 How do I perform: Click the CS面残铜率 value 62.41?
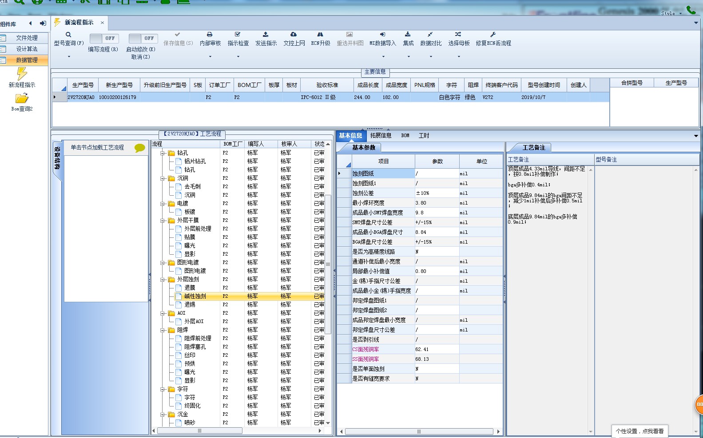437,349
